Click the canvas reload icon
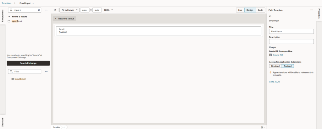Screen dimensions: 322x129 click(55, 10)
